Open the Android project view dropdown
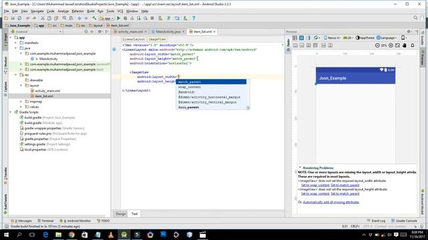Viewport: 428px width, 240px height. pyautogui.click(x=36, y=31)
